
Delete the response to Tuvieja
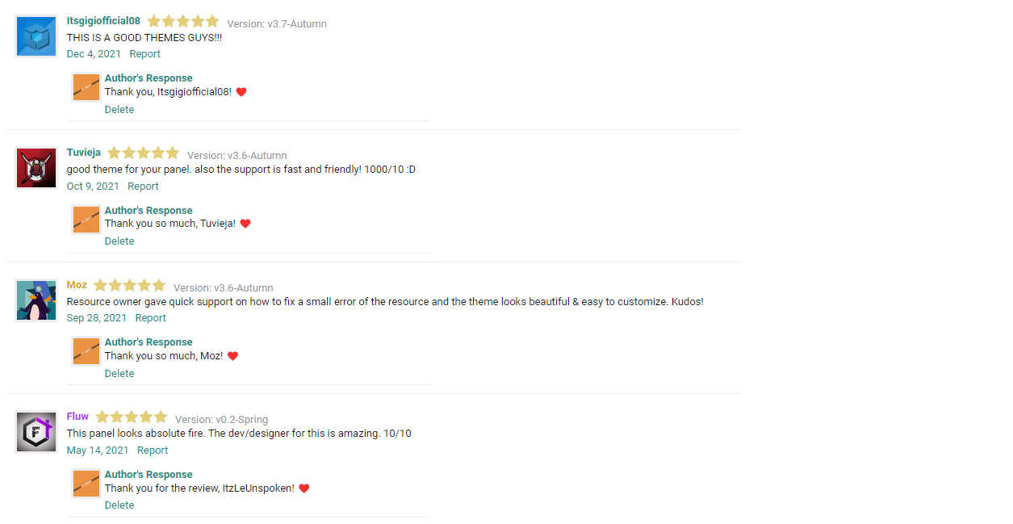[x=119, y=241]
